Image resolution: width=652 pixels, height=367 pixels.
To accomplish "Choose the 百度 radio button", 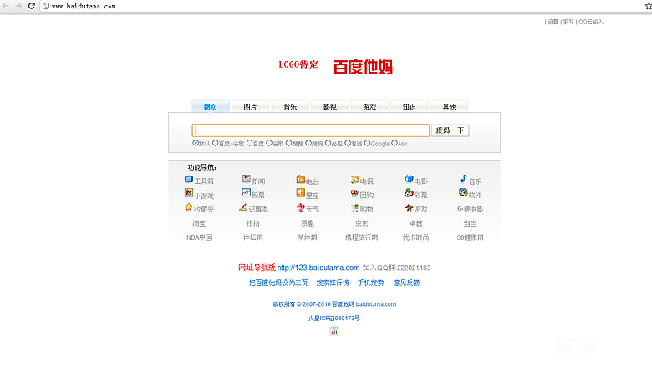I will tap(249, 143).
